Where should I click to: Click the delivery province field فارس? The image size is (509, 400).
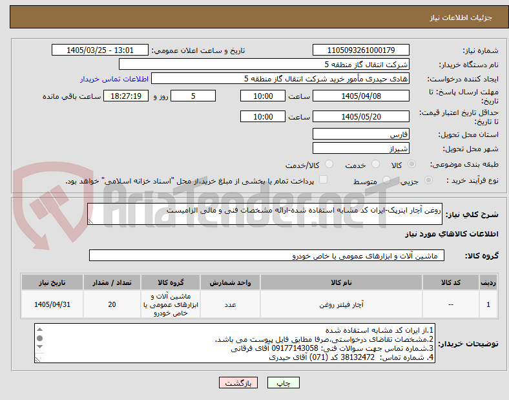pos(360,134)
